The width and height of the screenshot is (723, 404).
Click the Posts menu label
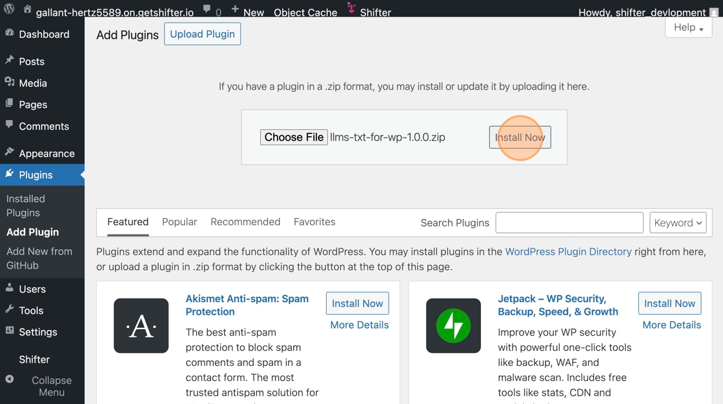pos(32,61)
